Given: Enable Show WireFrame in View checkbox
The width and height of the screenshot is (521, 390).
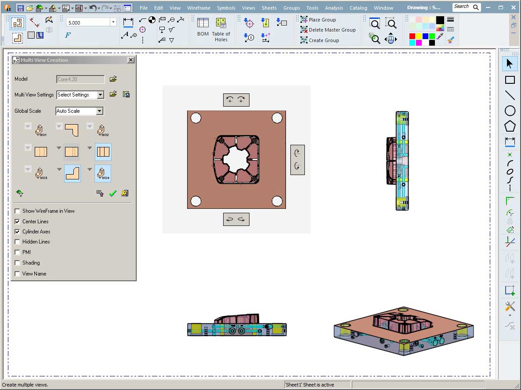Looking at the screenshot, I should (18, 211).
